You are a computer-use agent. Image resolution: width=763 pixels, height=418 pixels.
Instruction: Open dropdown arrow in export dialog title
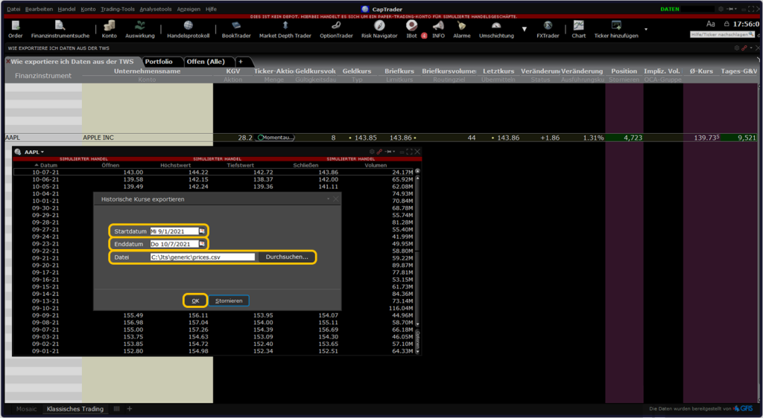pyautogui.click(x=328, y=199)
